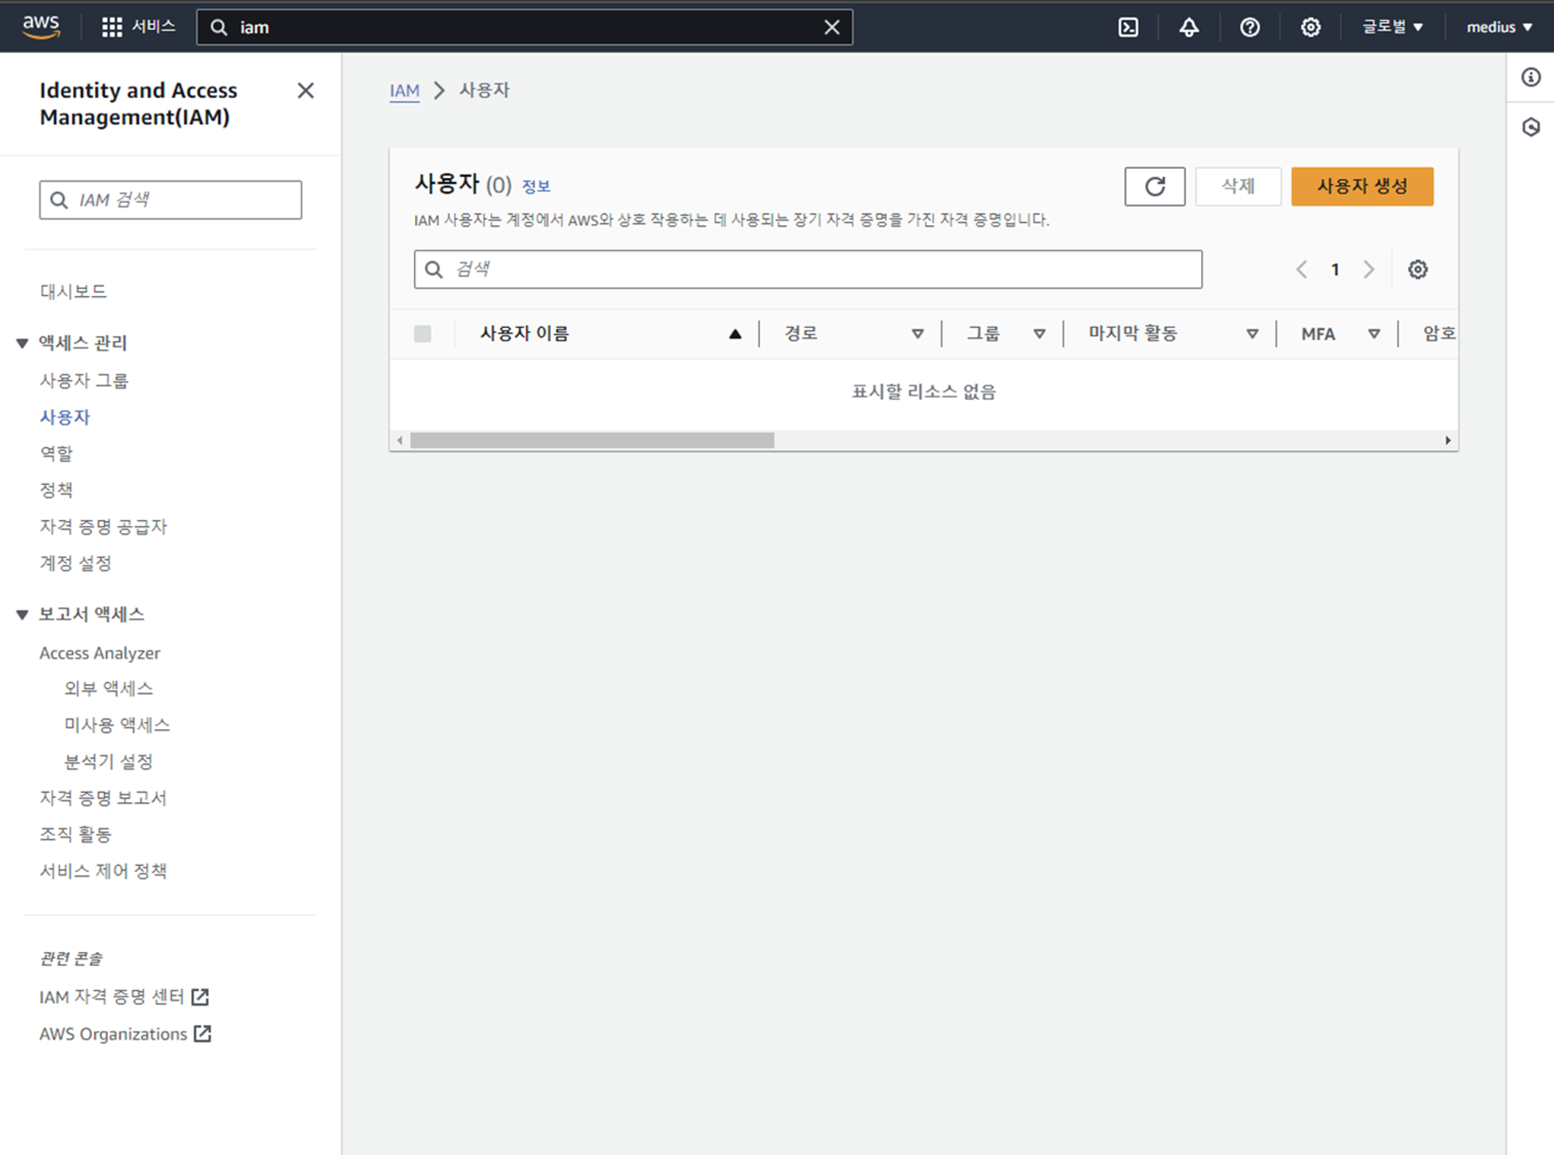Go to 역할 in the sidebar
Viewport: 1554px width, 1155px height.
click(x=56, y=453)
